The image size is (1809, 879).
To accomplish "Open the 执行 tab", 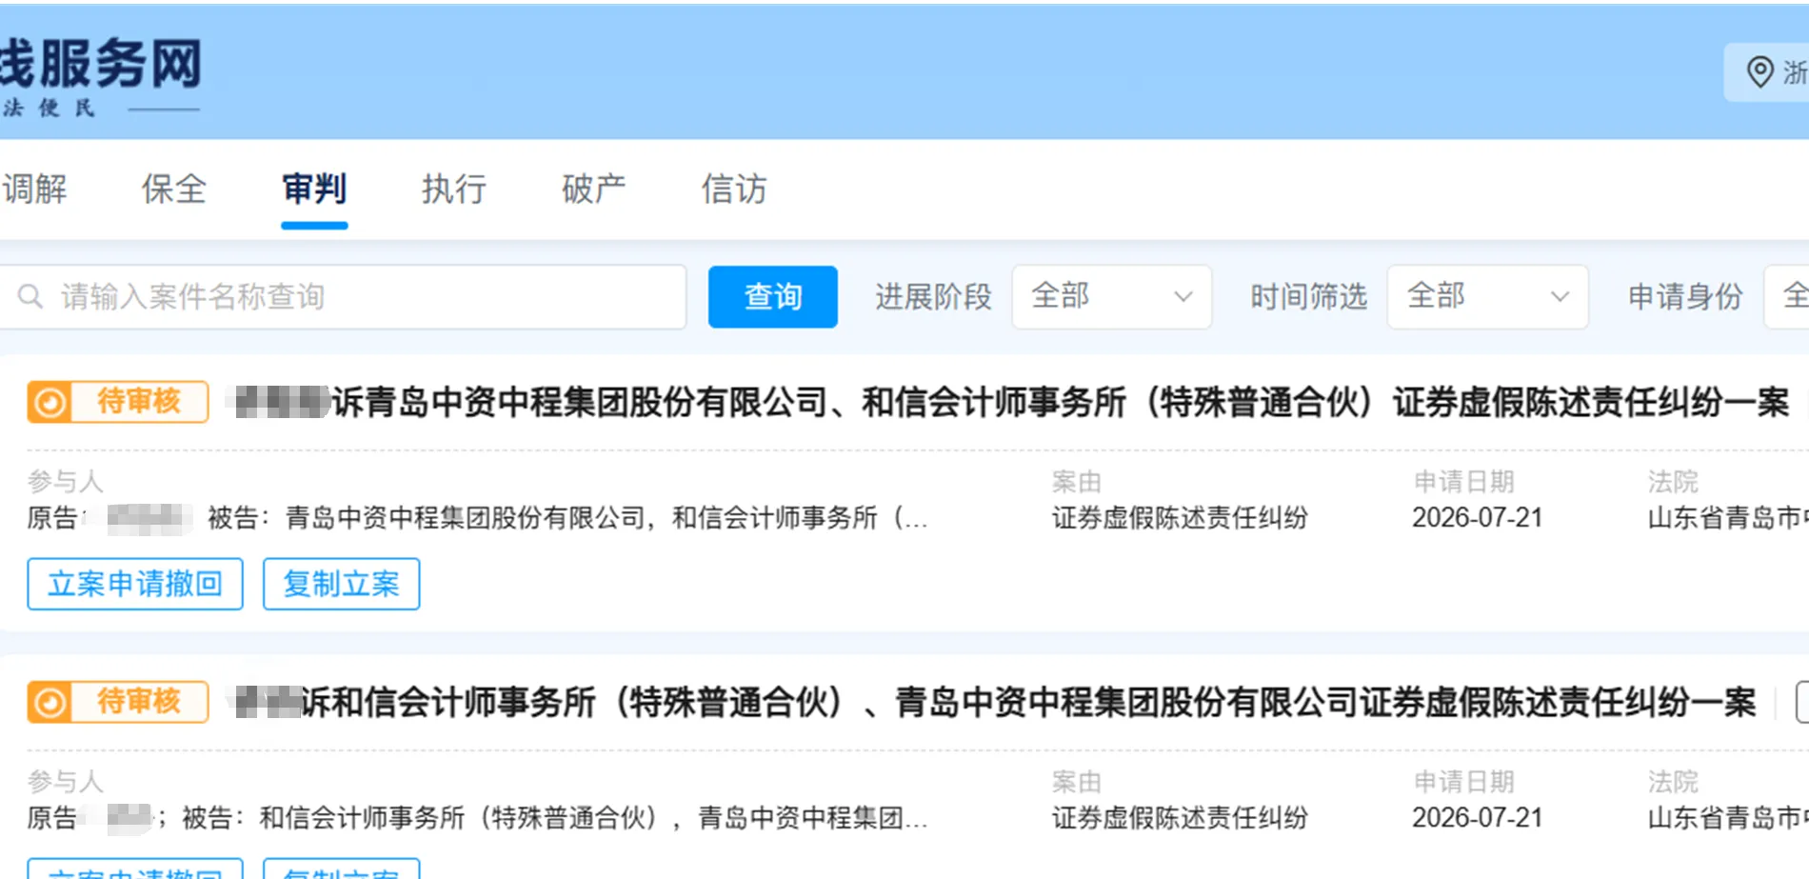I will 454,189.
